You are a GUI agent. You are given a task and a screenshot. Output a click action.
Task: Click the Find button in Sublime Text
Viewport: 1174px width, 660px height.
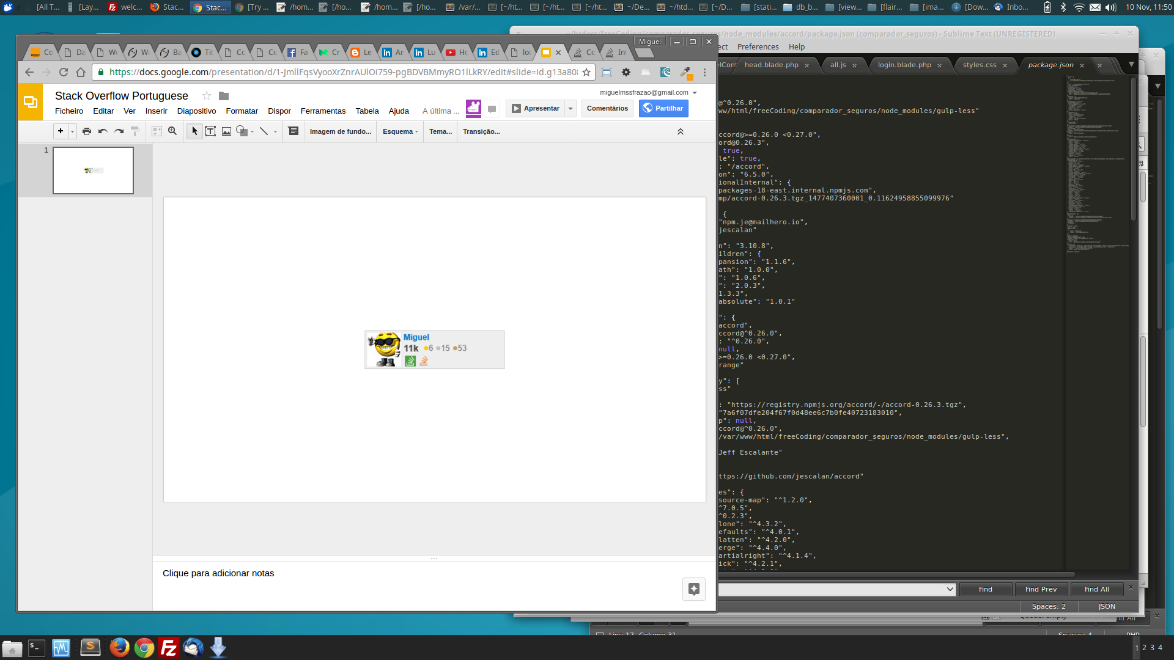pos(985,589)
